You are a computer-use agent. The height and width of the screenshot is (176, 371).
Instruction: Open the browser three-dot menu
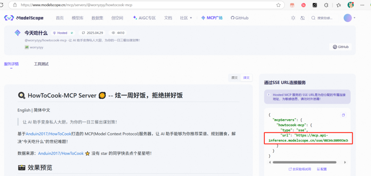pos(362,5)
